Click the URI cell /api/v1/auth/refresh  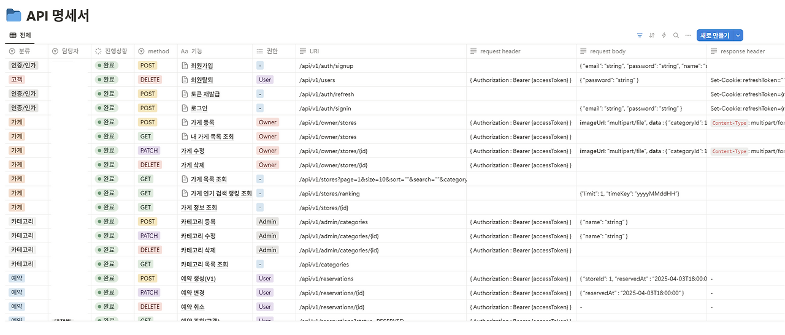coord(380,94)
